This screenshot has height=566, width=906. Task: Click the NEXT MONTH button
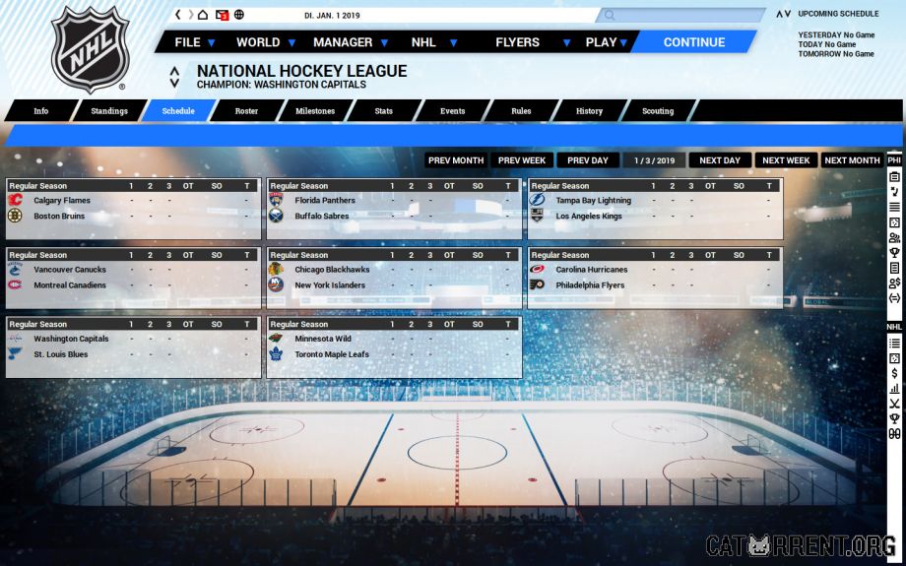click(x=852, y=160)
